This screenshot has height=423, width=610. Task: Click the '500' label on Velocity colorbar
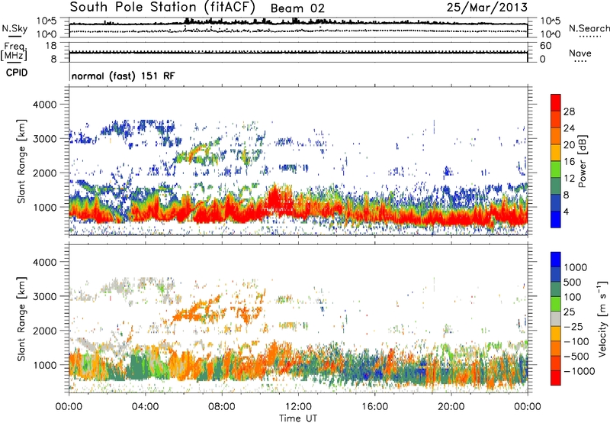pyautogui.click(x=572, y=282)
